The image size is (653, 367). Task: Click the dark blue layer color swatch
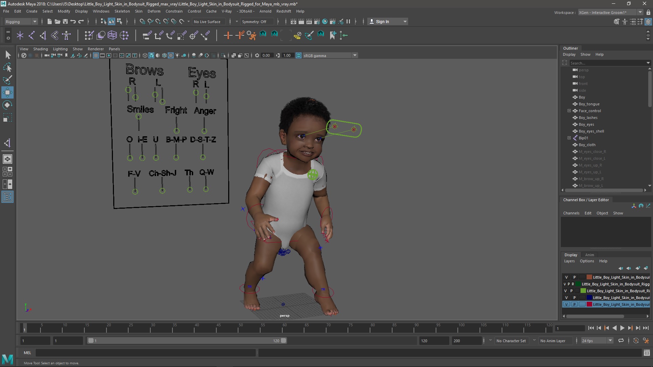point(589,298)
